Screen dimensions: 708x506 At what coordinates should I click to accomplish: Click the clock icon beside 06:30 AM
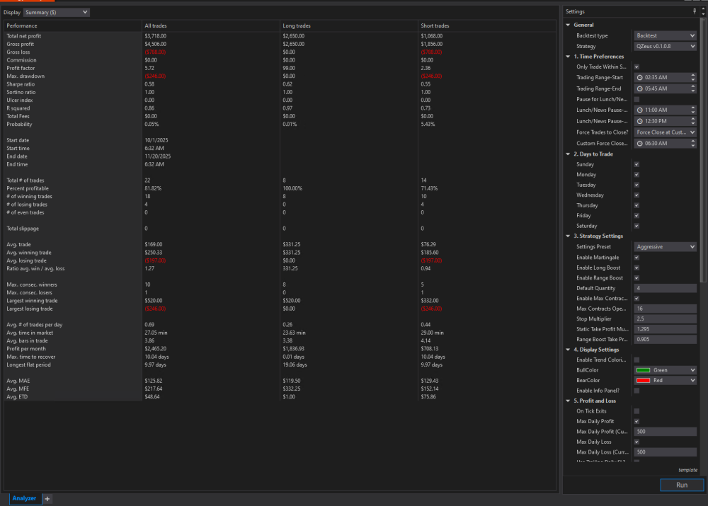click(x=640, y=144)
